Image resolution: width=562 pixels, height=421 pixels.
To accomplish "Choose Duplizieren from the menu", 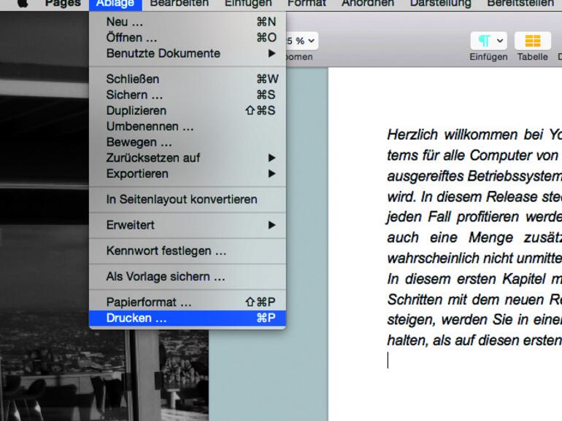I will (188, 111).
